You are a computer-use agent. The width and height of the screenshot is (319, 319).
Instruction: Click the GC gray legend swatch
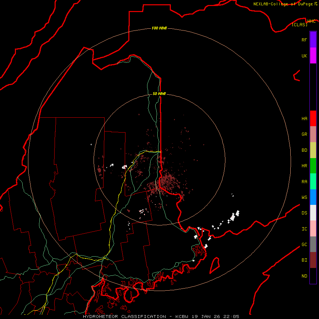(313, 244)
